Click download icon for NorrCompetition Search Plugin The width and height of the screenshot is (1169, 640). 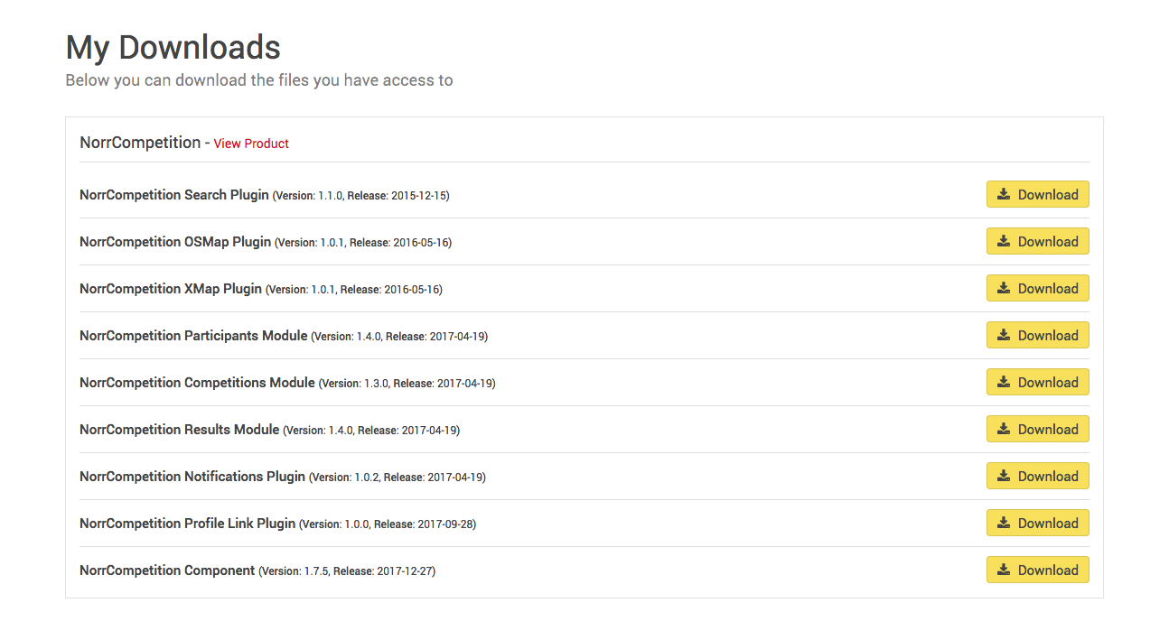point(1004,194)
